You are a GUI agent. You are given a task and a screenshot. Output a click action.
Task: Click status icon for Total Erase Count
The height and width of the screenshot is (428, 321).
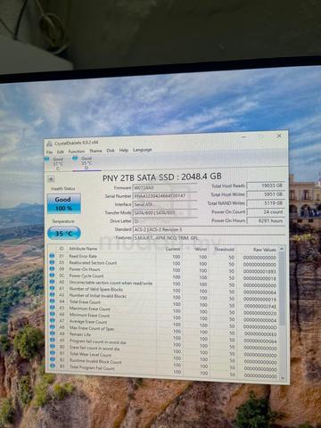(53, 301)
